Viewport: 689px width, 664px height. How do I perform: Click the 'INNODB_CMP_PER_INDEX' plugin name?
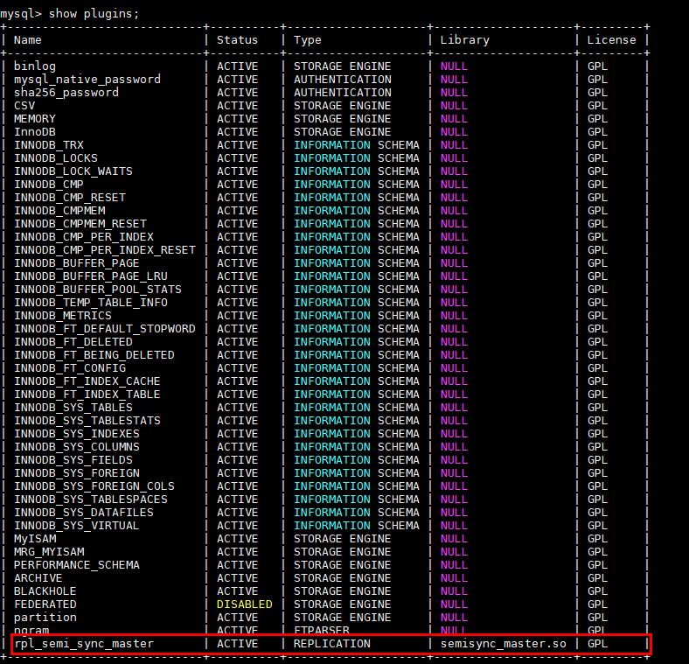click(83, 237)
